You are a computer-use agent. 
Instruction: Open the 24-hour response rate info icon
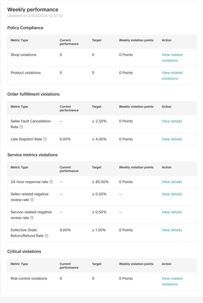(51, 182)
